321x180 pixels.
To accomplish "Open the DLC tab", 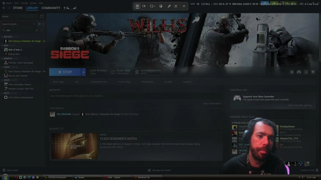I will (x=77, y=82).
